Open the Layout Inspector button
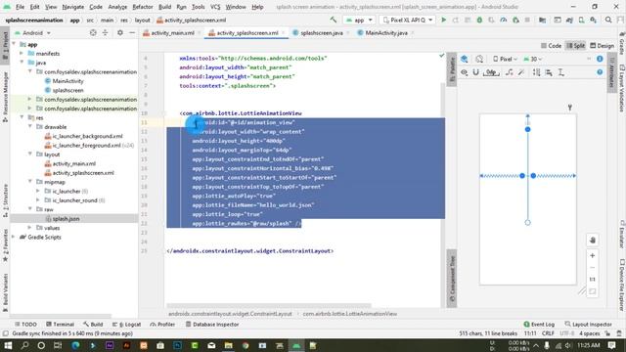Viewport: 626px width, 352px height. click(x=588, y=324)
